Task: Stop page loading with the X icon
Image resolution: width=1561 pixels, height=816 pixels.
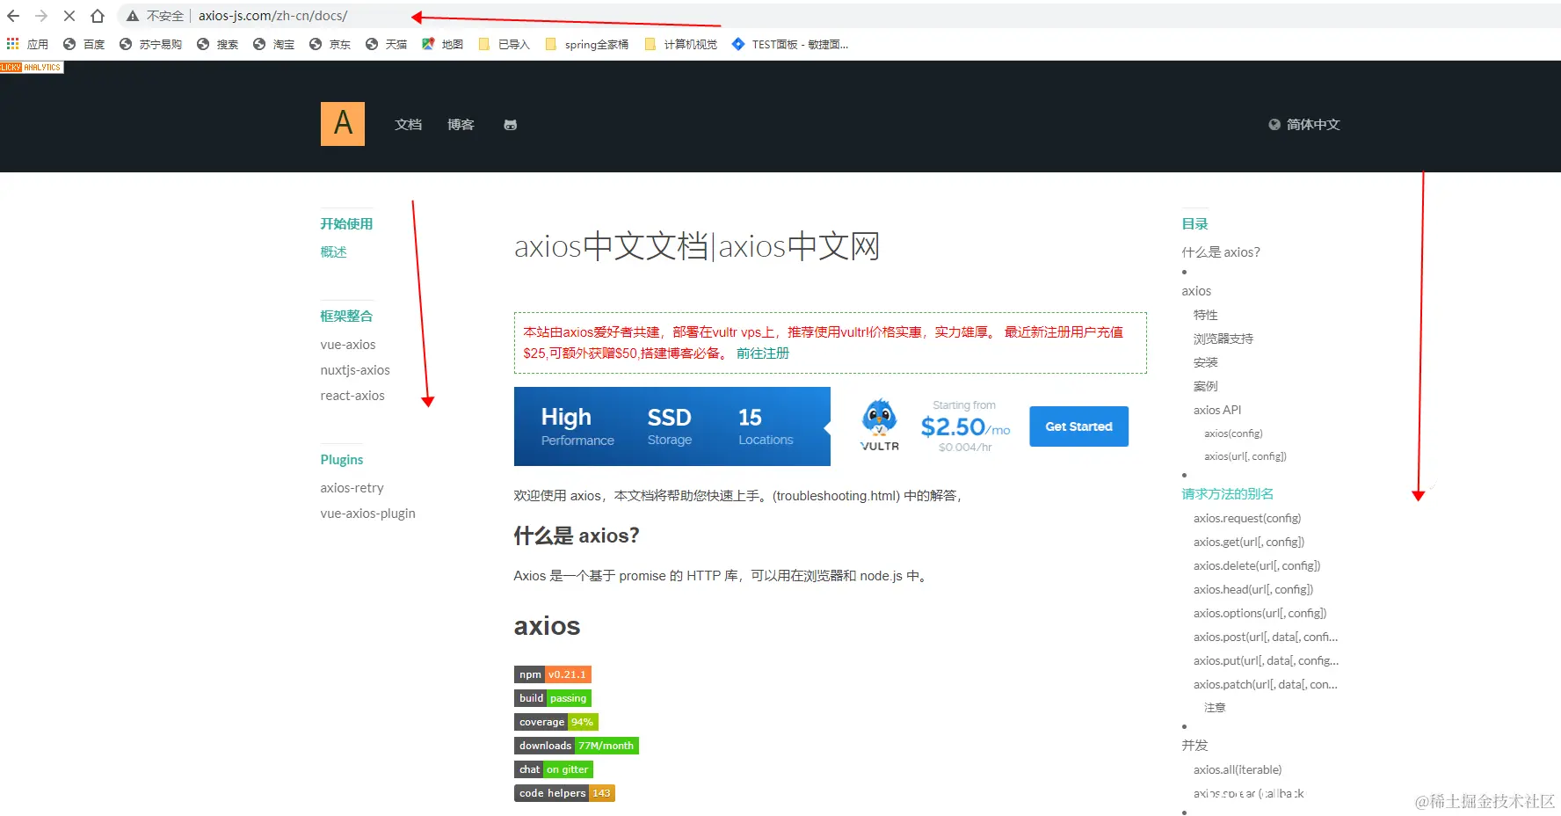Action: pyautogui.click(x=69, y=16)
